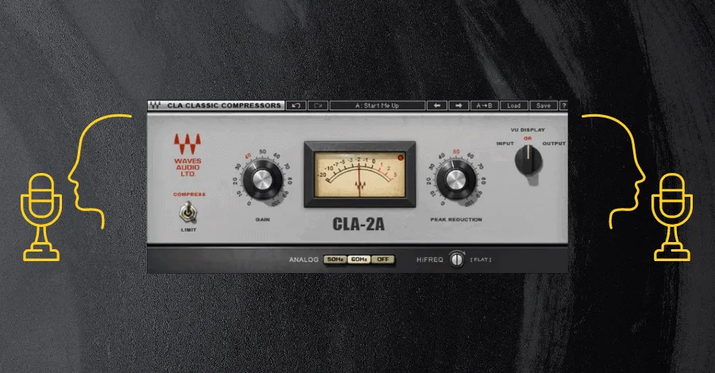Click the '[FLAT]' HiFreq value

[x=481, y=260]
